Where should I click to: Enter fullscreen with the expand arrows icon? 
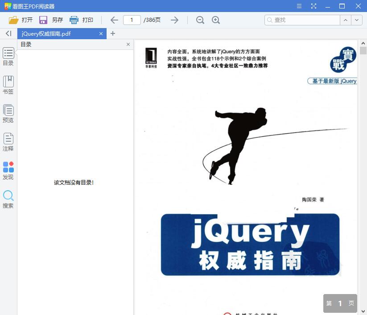pos(313,6)
